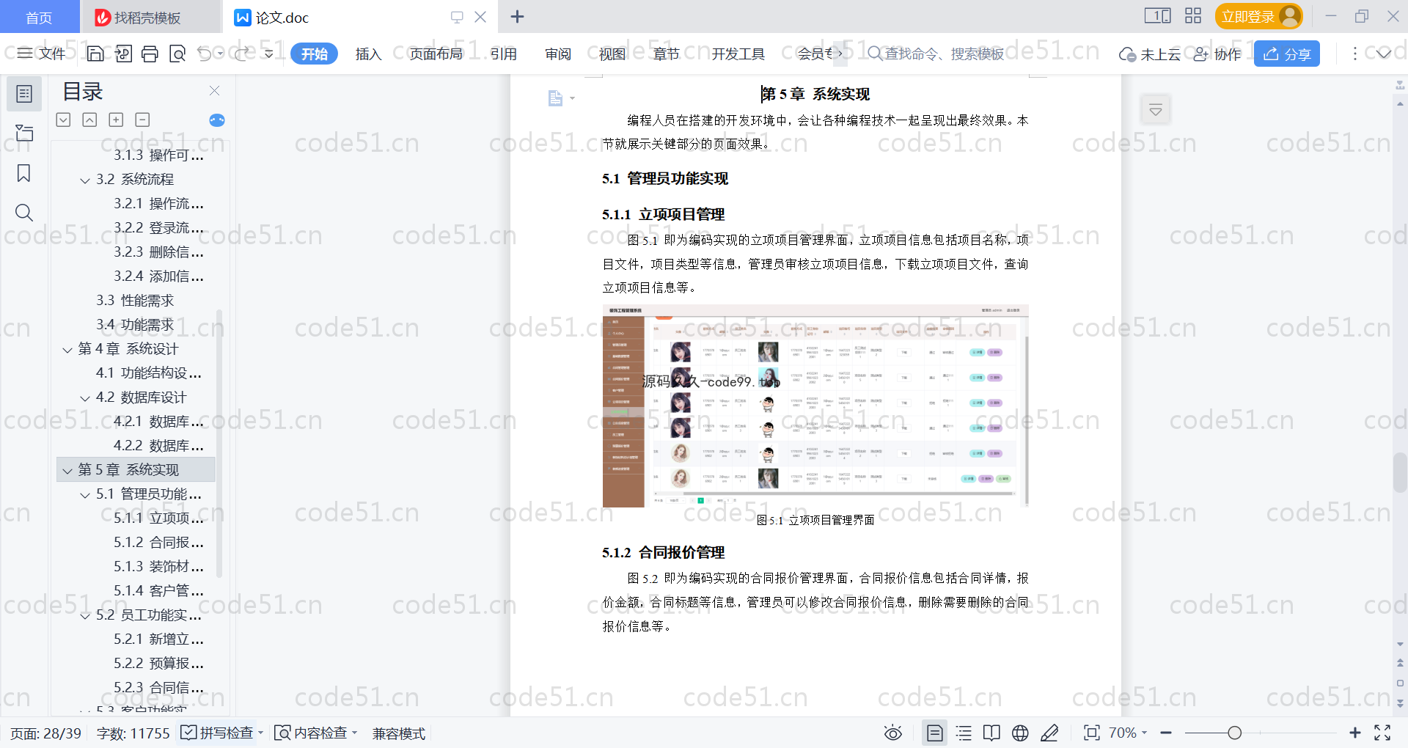Click the page document icon beside chapter heading
This screenshot has height=748, width=1408.
[556, 98]
